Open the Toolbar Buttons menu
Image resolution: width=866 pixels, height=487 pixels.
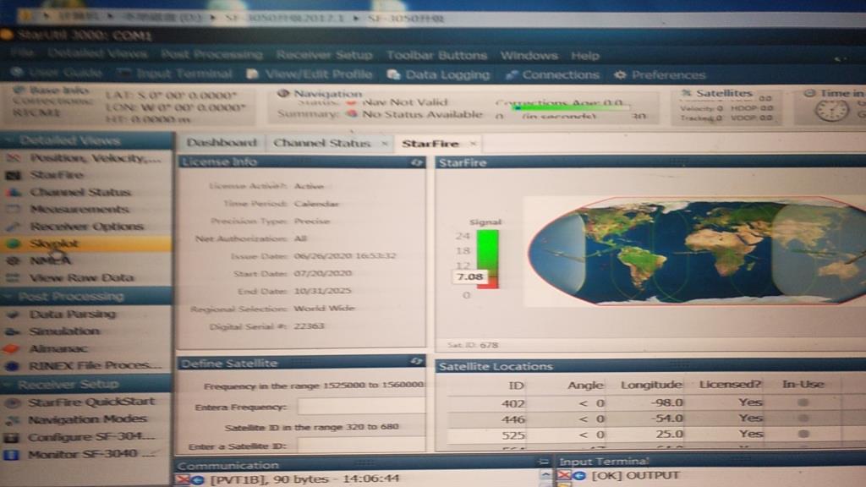[436, 55]
